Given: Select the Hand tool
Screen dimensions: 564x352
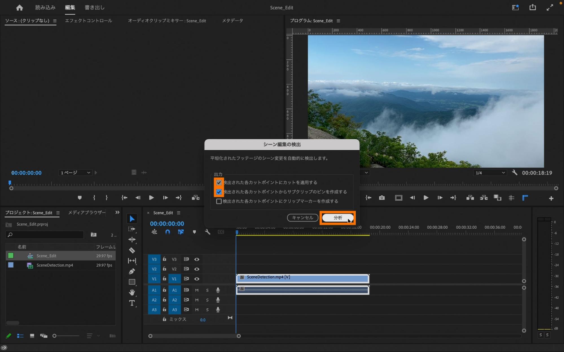Looking at the screenshot, I should click(x=132, y=292).
